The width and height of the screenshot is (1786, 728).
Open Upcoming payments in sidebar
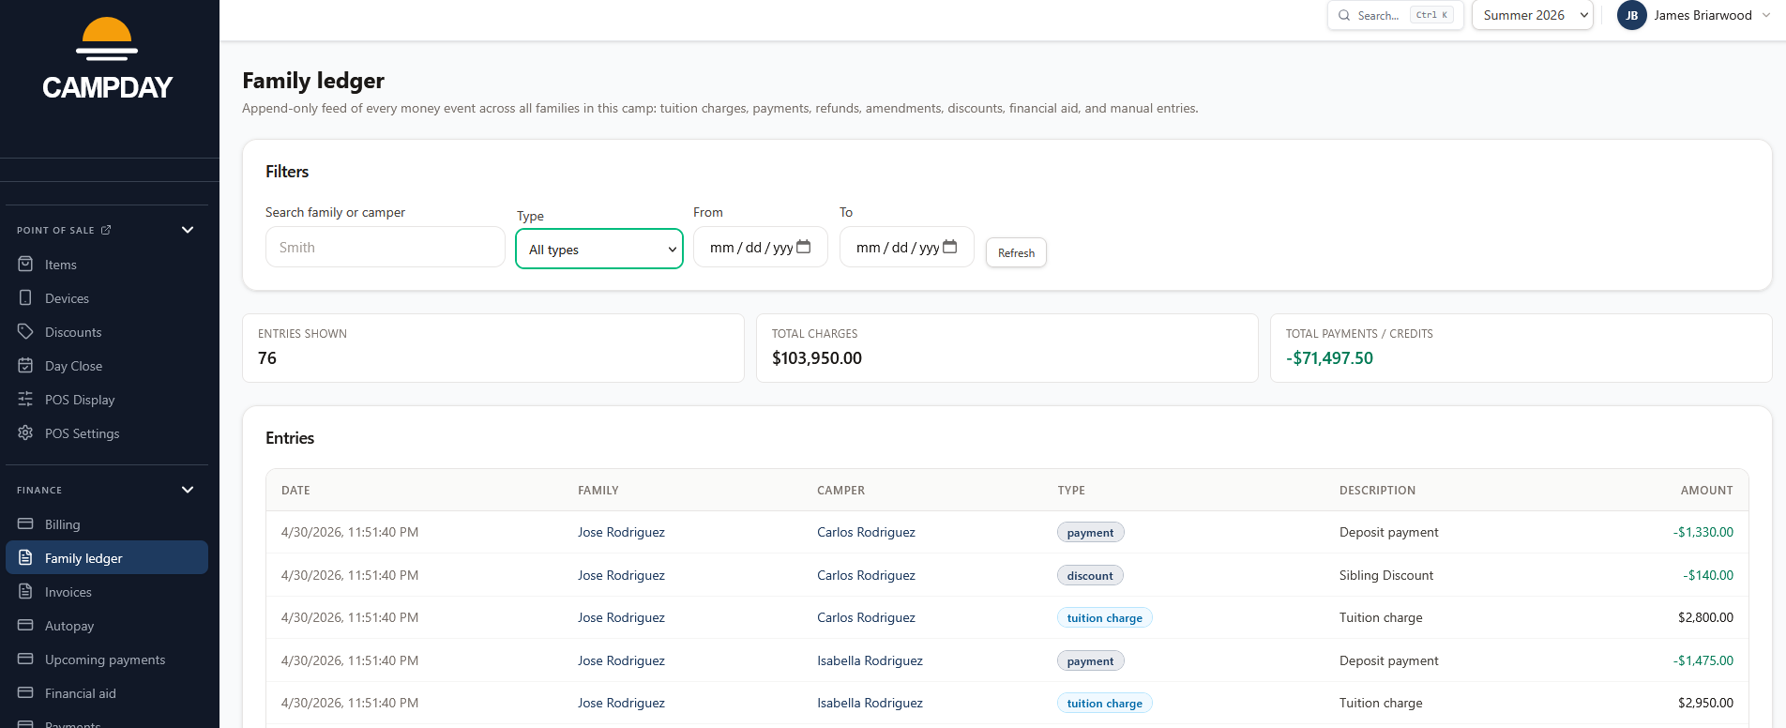107,660
